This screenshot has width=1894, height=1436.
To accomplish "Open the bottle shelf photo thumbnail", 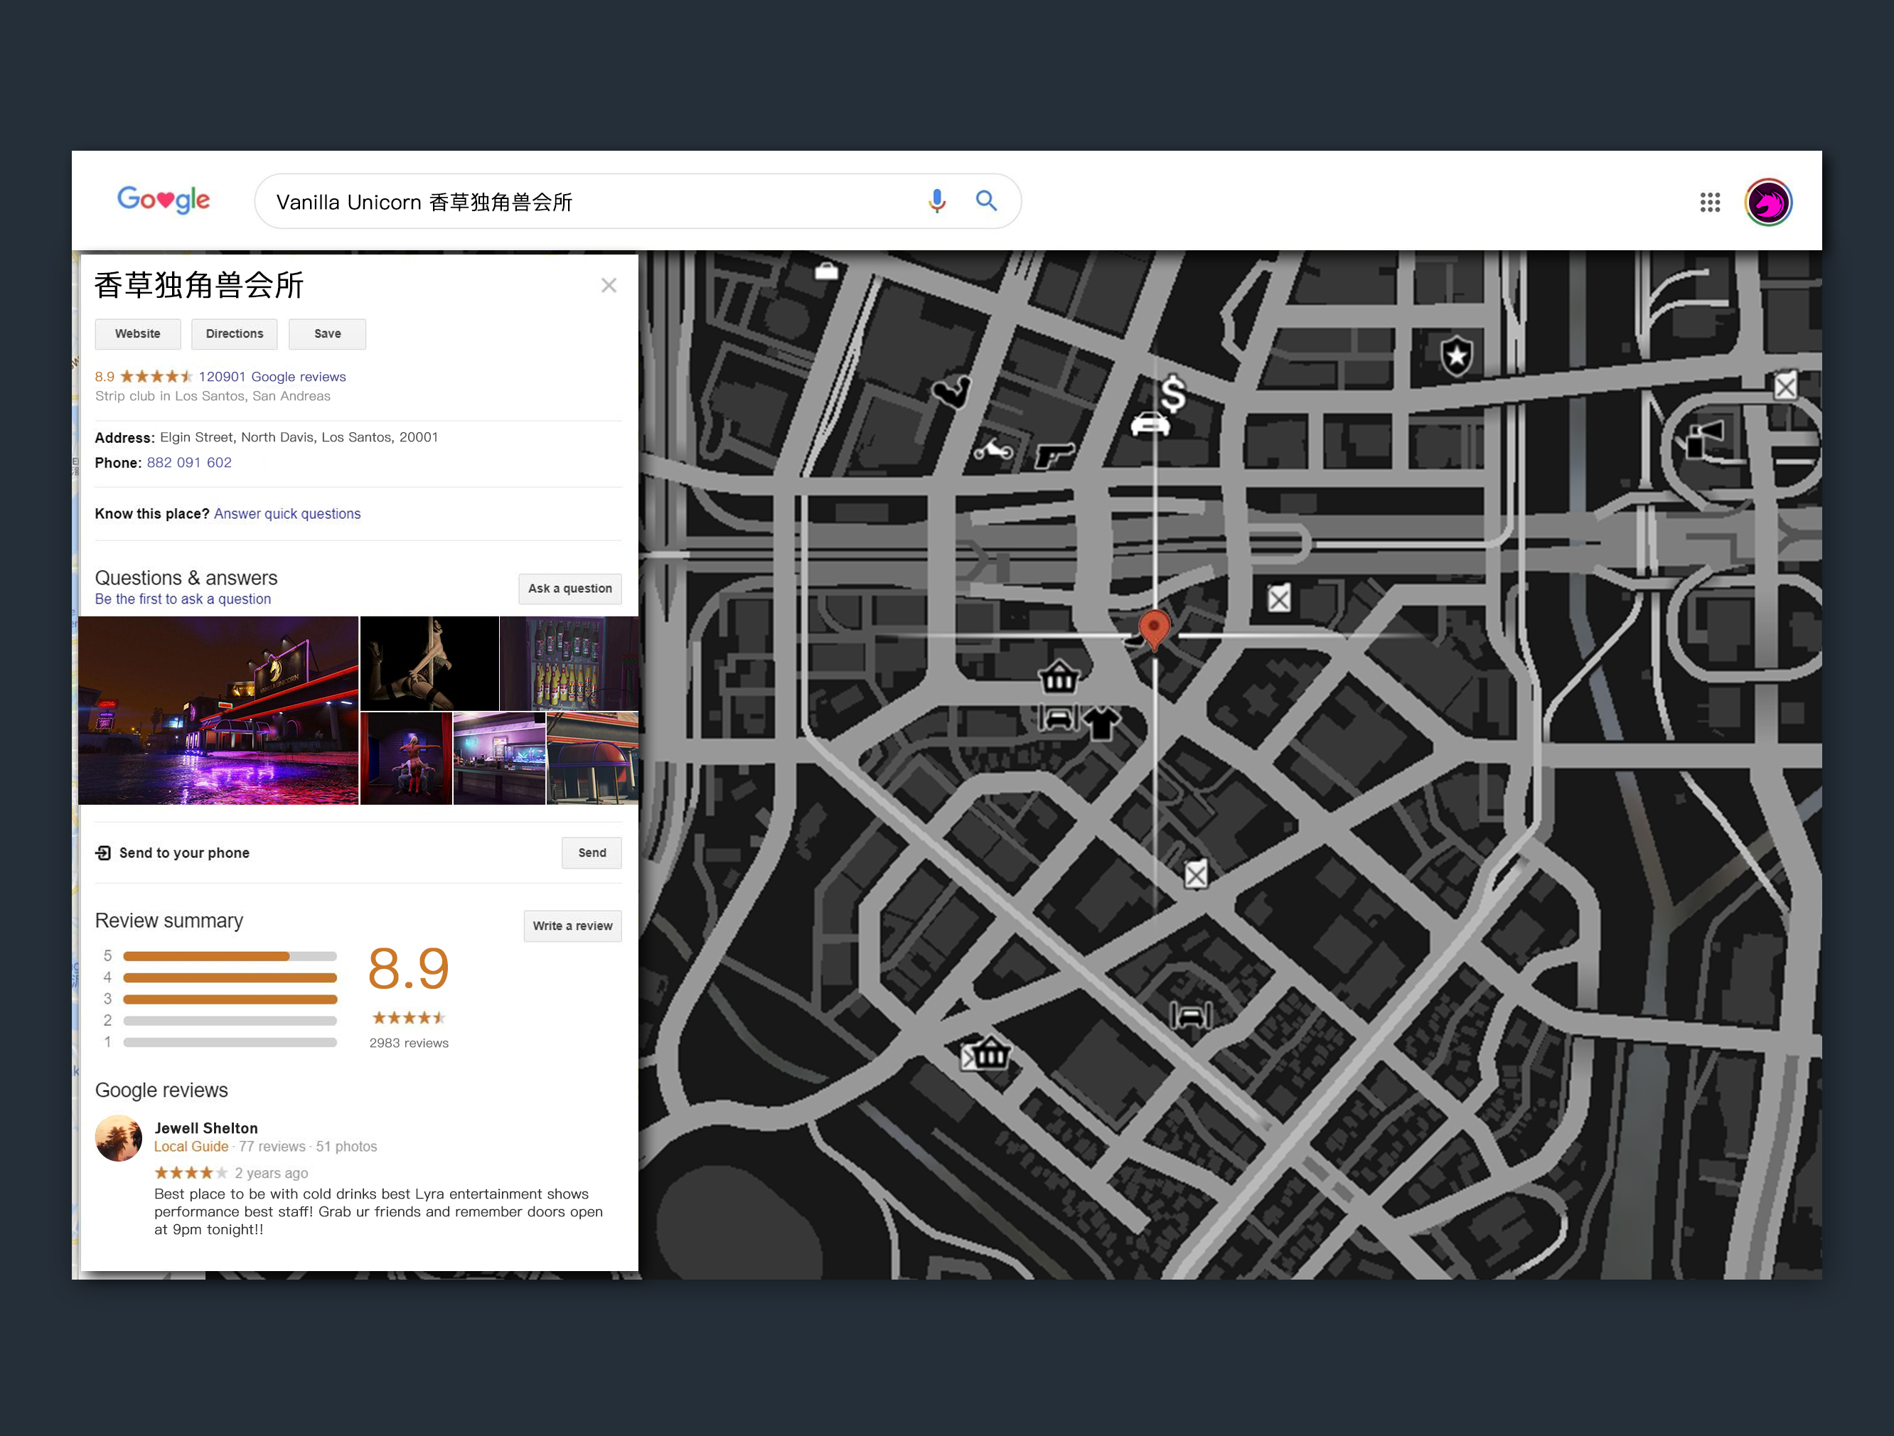I will (x=569, y=664).
